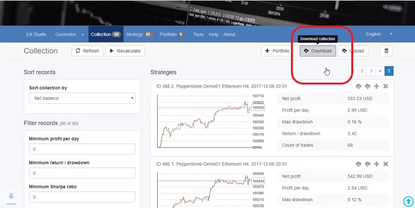The image size is (415, 208).
Task: Open the English language dropdown
Action: (379, 34)
